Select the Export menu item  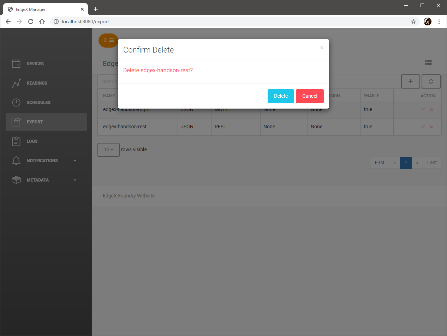35,122
